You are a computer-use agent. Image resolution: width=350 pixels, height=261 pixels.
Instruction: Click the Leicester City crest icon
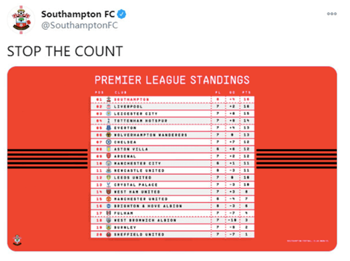tap(108, 114)
